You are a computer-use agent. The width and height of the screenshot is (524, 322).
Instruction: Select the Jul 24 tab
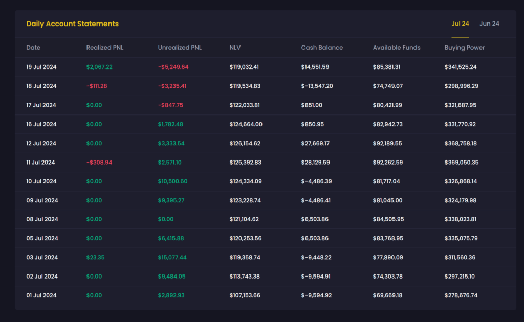[x=460, y=24]
